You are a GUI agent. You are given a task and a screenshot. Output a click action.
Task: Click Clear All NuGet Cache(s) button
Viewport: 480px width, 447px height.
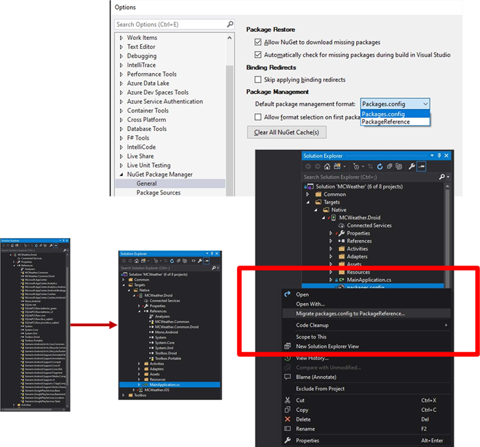point(287,132)
